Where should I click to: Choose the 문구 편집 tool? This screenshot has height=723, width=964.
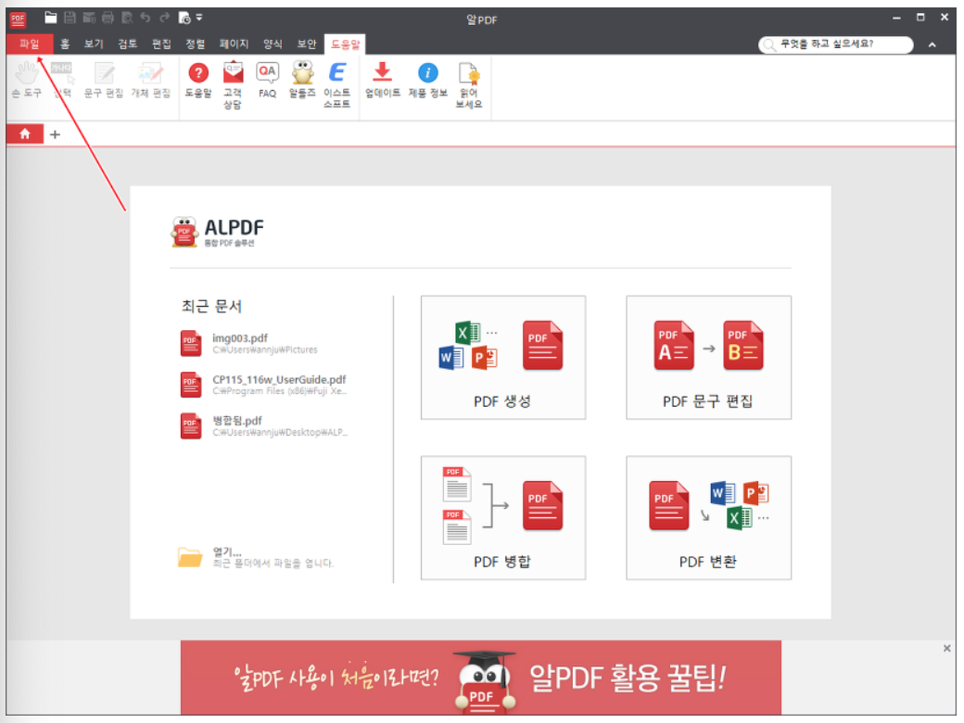coord(103,80)
